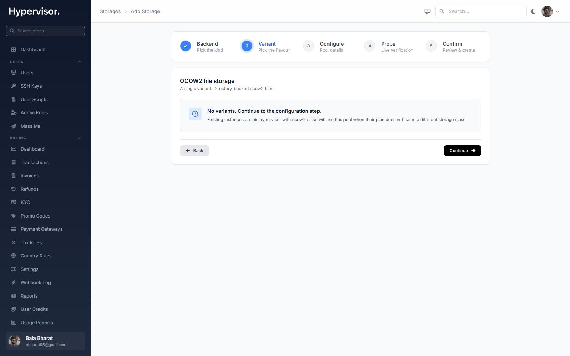Collapse the BILLING sidebar section
The width and height of the screenshot is (570, 356).
point(79,138)
